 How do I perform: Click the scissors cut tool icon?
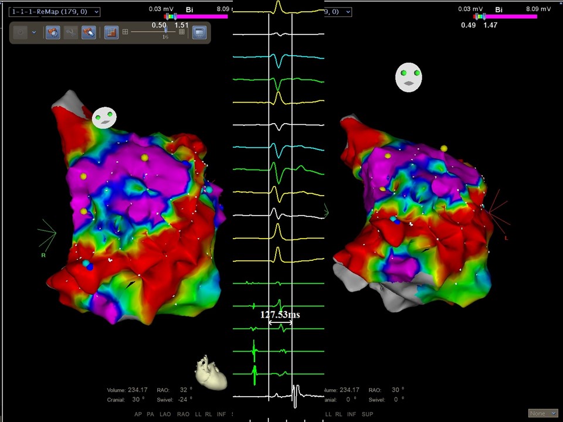pos(71,32)
